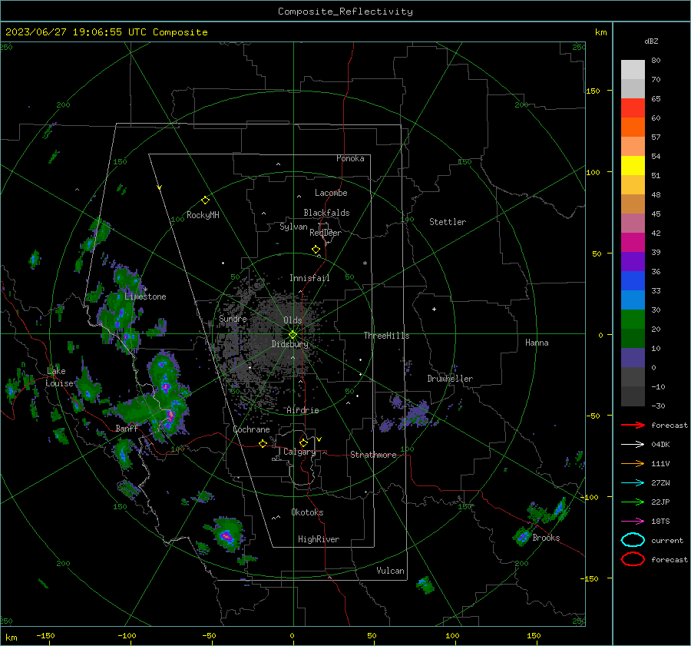This screenshot has height=646, width=691.
Task: Click the RedDeer city label
Action: [x=326, y=233]
